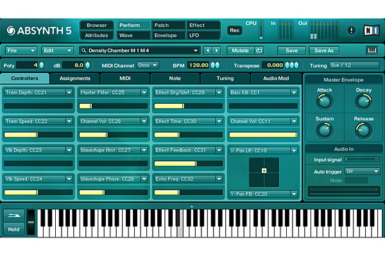Click the last Transpose stepper arrow
This screenshot has width=385, height=256.
click(x=296, y=65)
